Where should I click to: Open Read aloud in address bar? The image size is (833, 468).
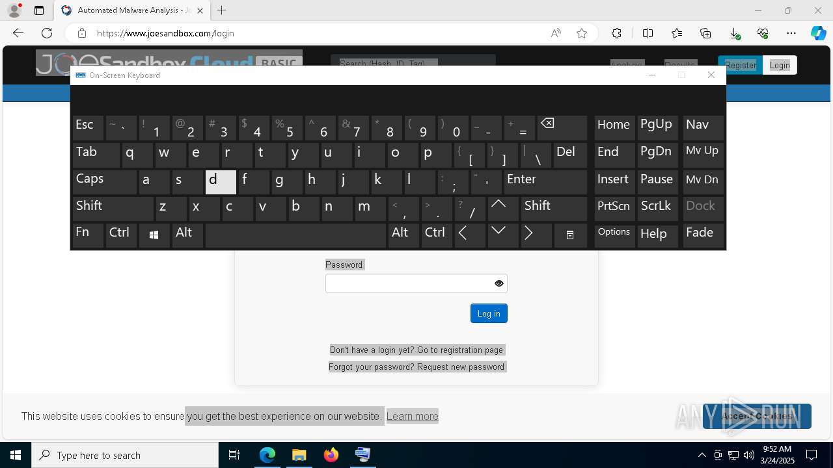point(556,33)
